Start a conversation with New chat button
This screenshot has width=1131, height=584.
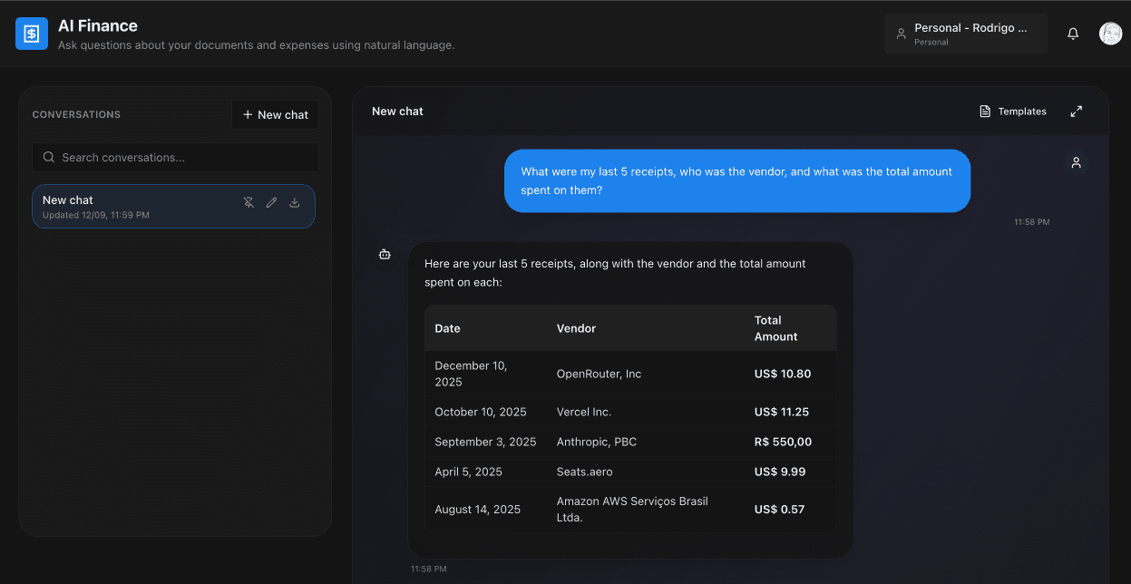(275, 114)
